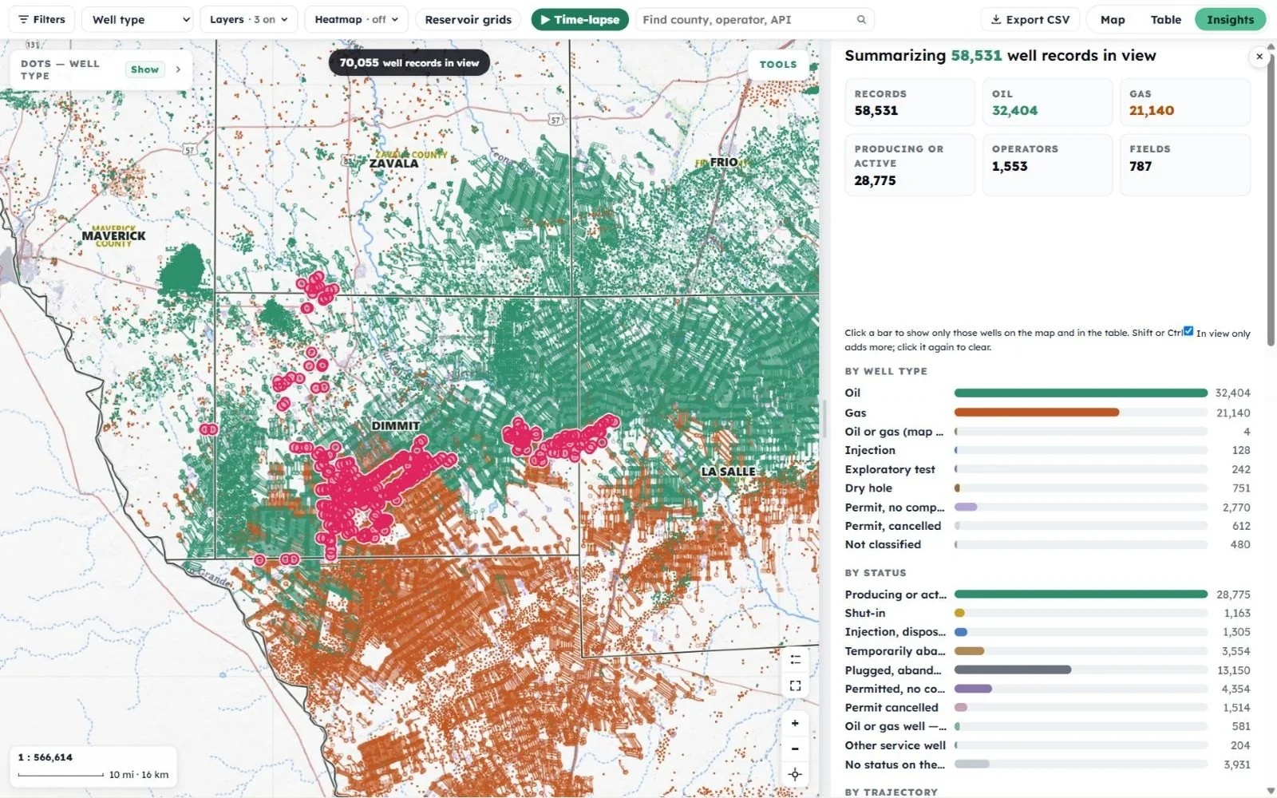Expand the Dots well type chevron
This screenshot has height=798, width=1277.
click(x=178, y=69)
